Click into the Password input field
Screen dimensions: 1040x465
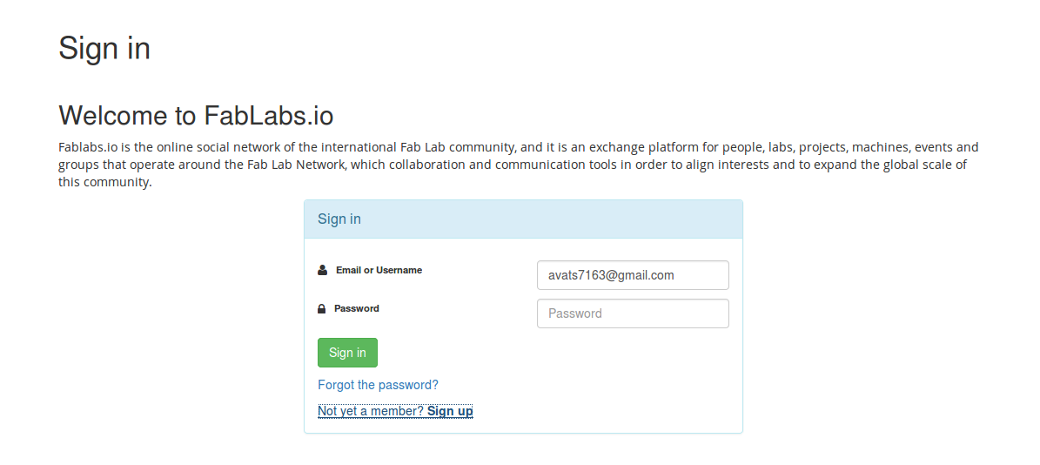click(633, 313)
